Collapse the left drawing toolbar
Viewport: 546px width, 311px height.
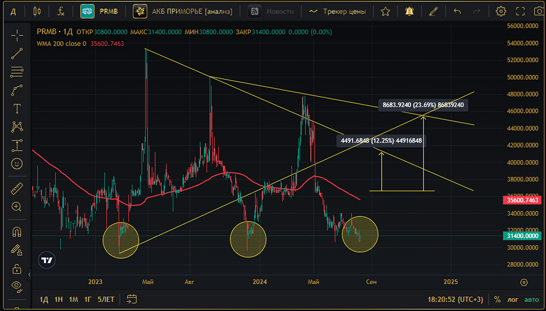[x=29, y=275]
